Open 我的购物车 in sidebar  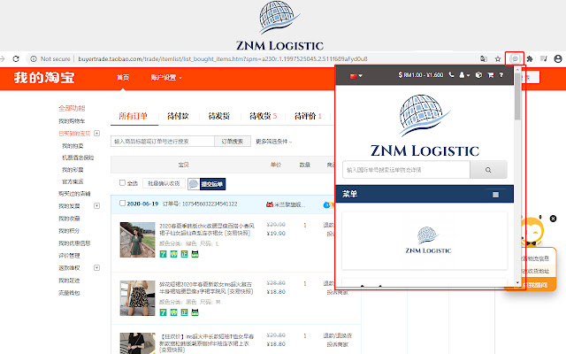(72, 121)
